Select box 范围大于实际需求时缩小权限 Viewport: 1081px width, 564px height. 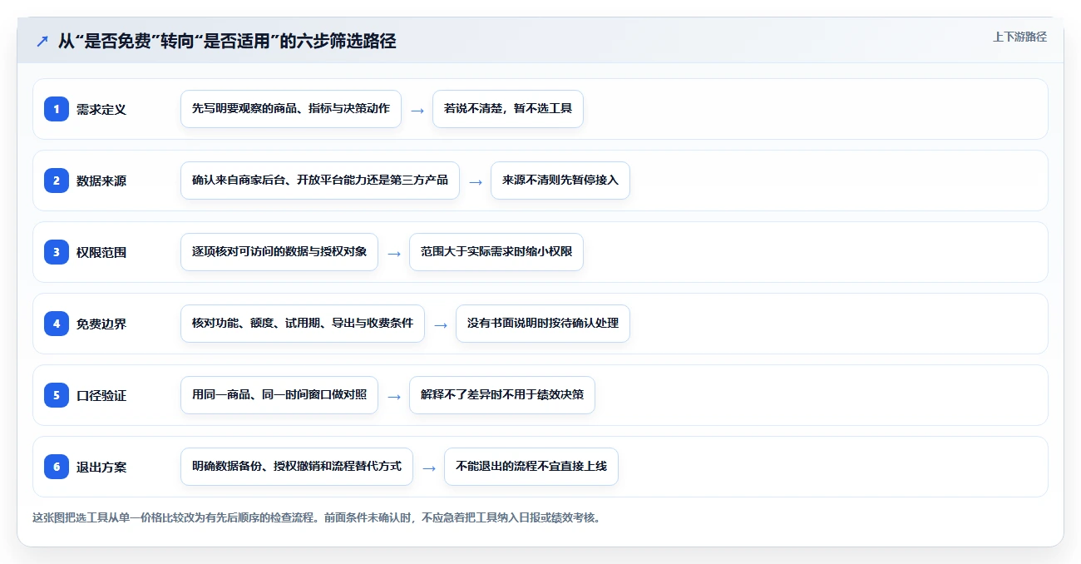coord(496,252)
